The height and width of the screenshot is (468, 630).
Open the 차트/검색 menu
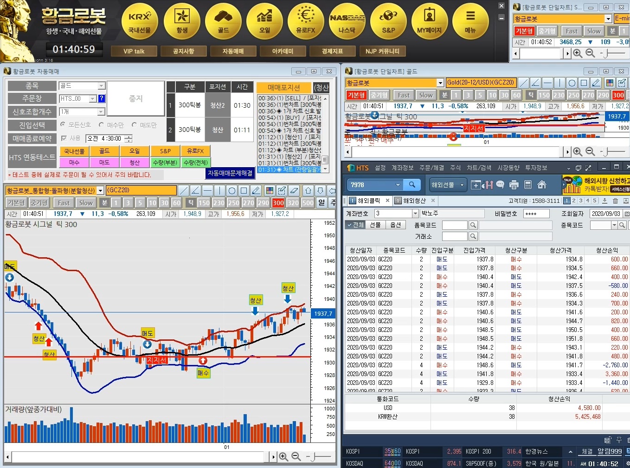click(x=479, y=168)
